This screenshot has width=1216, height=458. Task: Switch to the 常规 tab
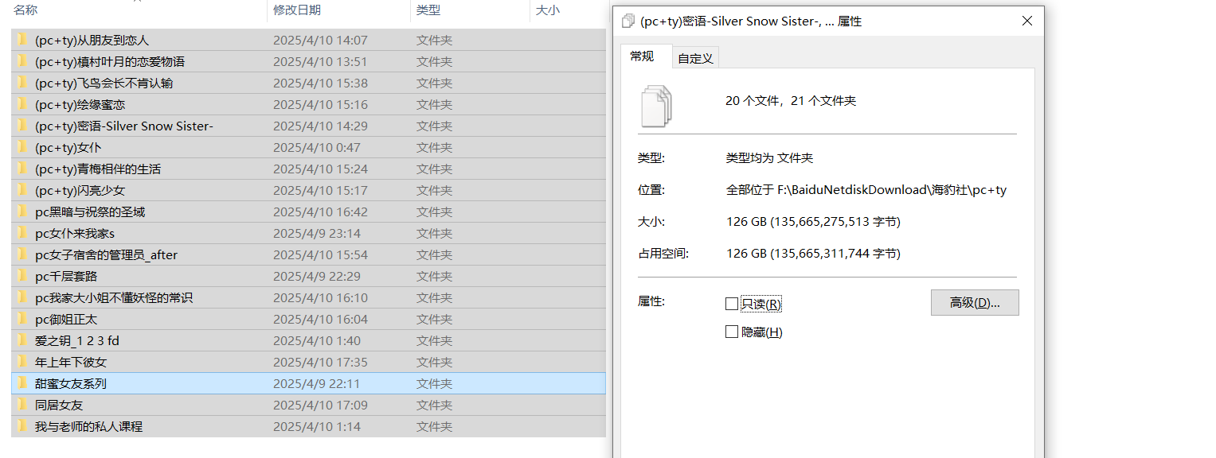[x=645, y=56]
